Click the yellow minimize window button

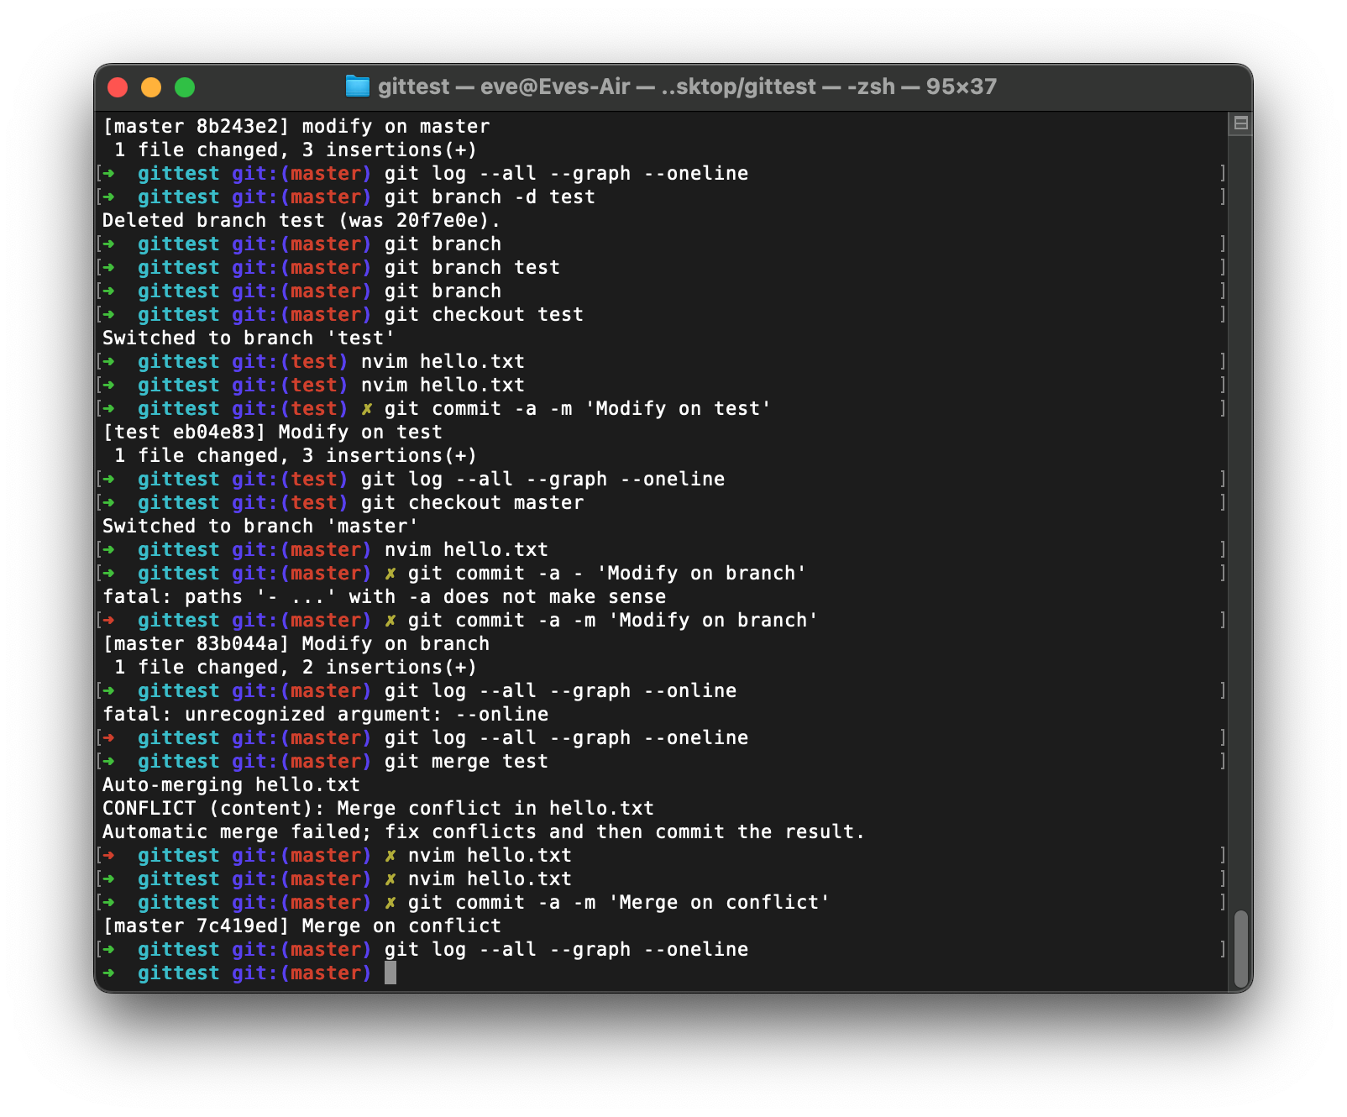(x=151, y=87)
